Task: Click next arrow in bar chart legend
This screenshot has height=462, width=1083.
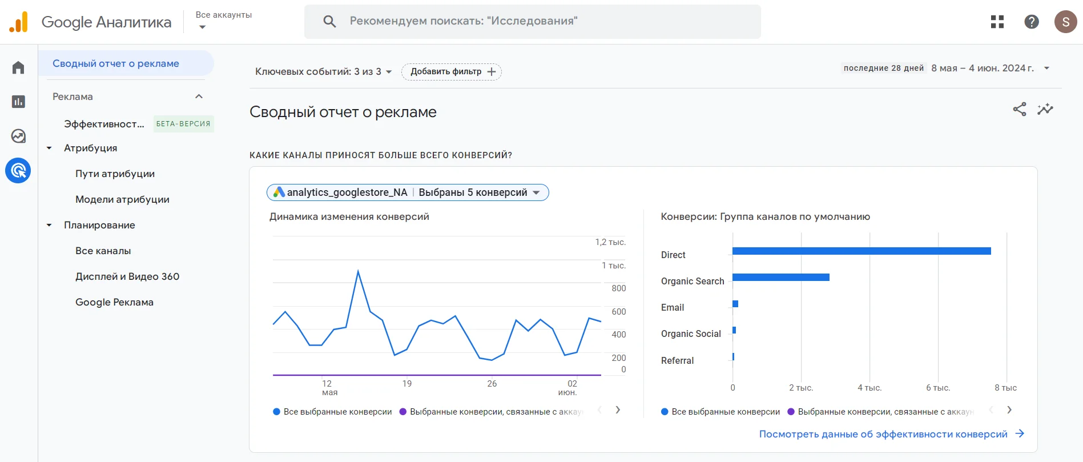Action: (1009, 409)
